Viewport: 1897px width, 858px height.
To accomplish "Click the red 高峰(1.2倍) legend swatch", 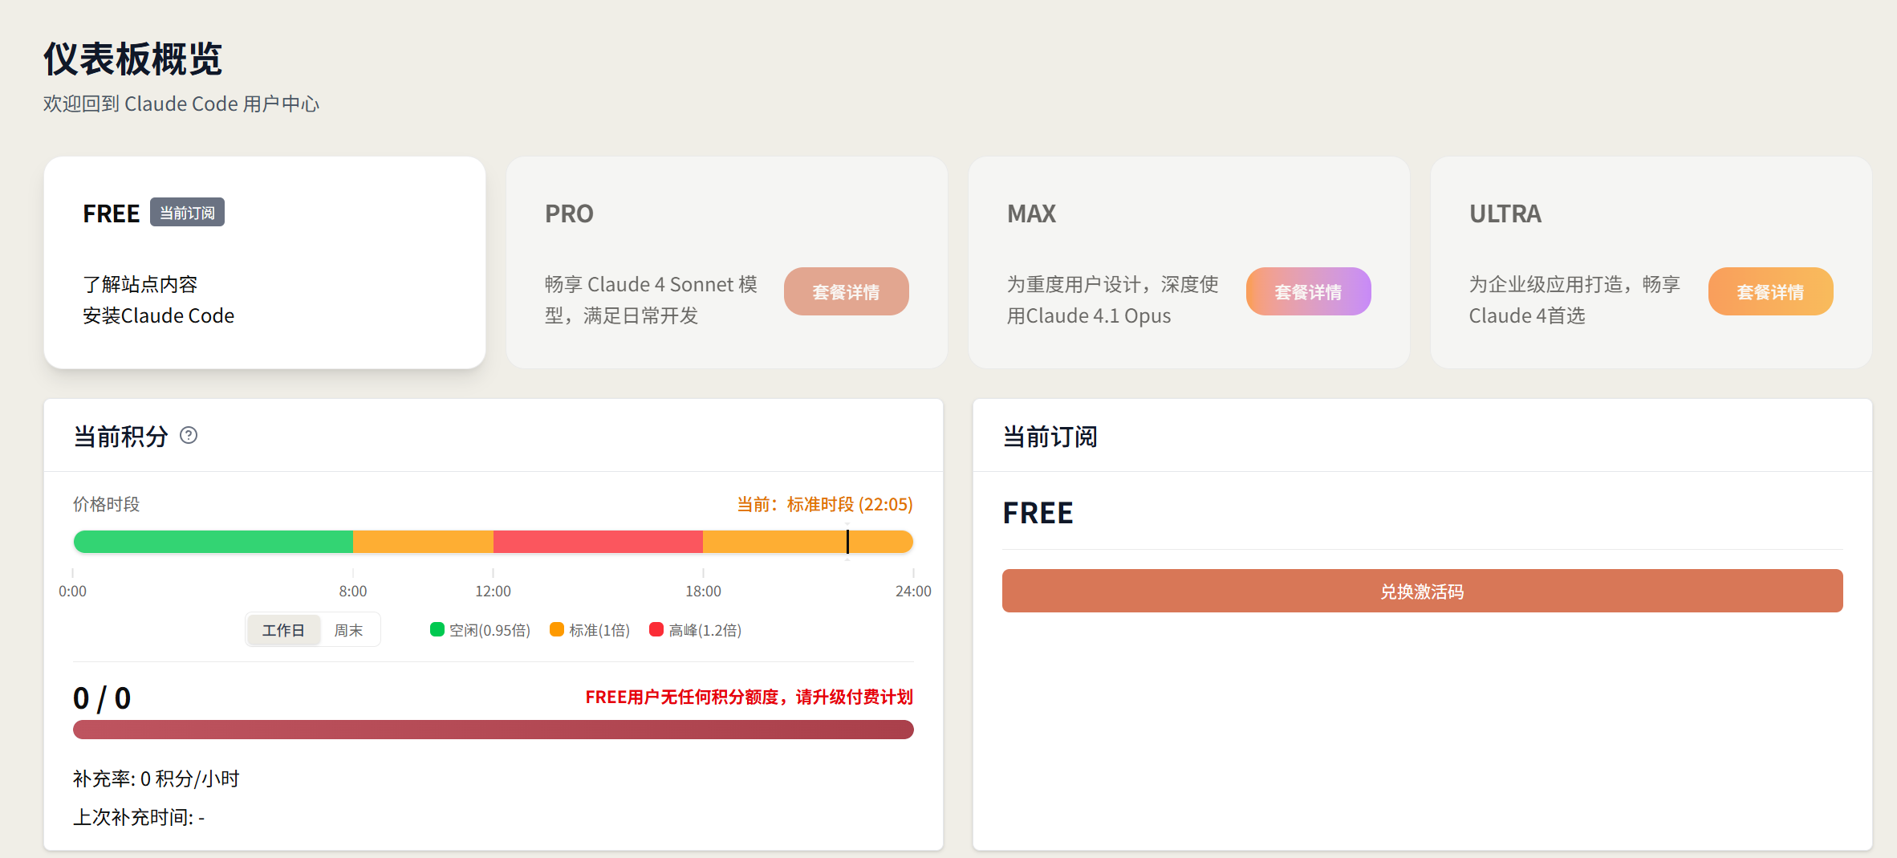I will 656,629.
